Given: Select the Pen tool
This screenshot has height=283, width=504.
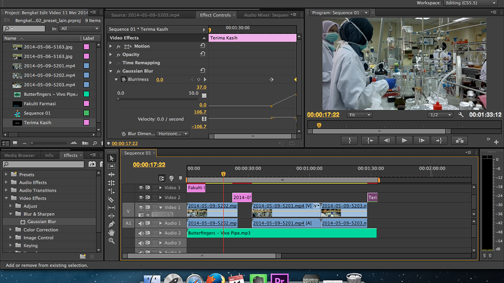Looking at the screenshot, I should [112, 224].
